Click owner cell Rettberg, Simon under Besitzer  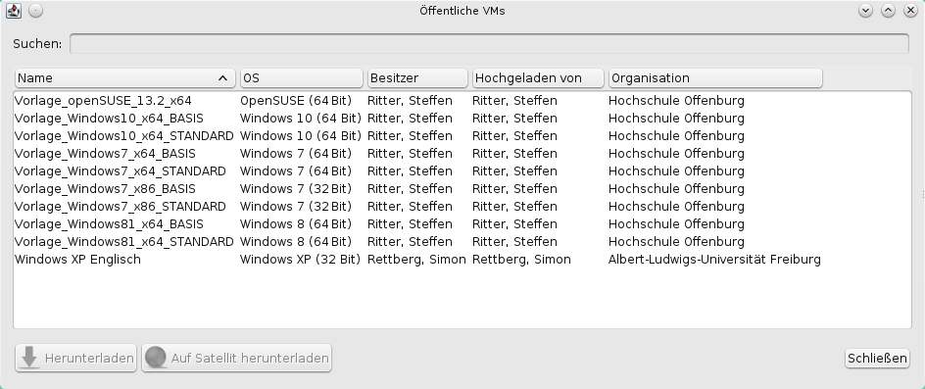pyautogui.click(x=416, y=260)
